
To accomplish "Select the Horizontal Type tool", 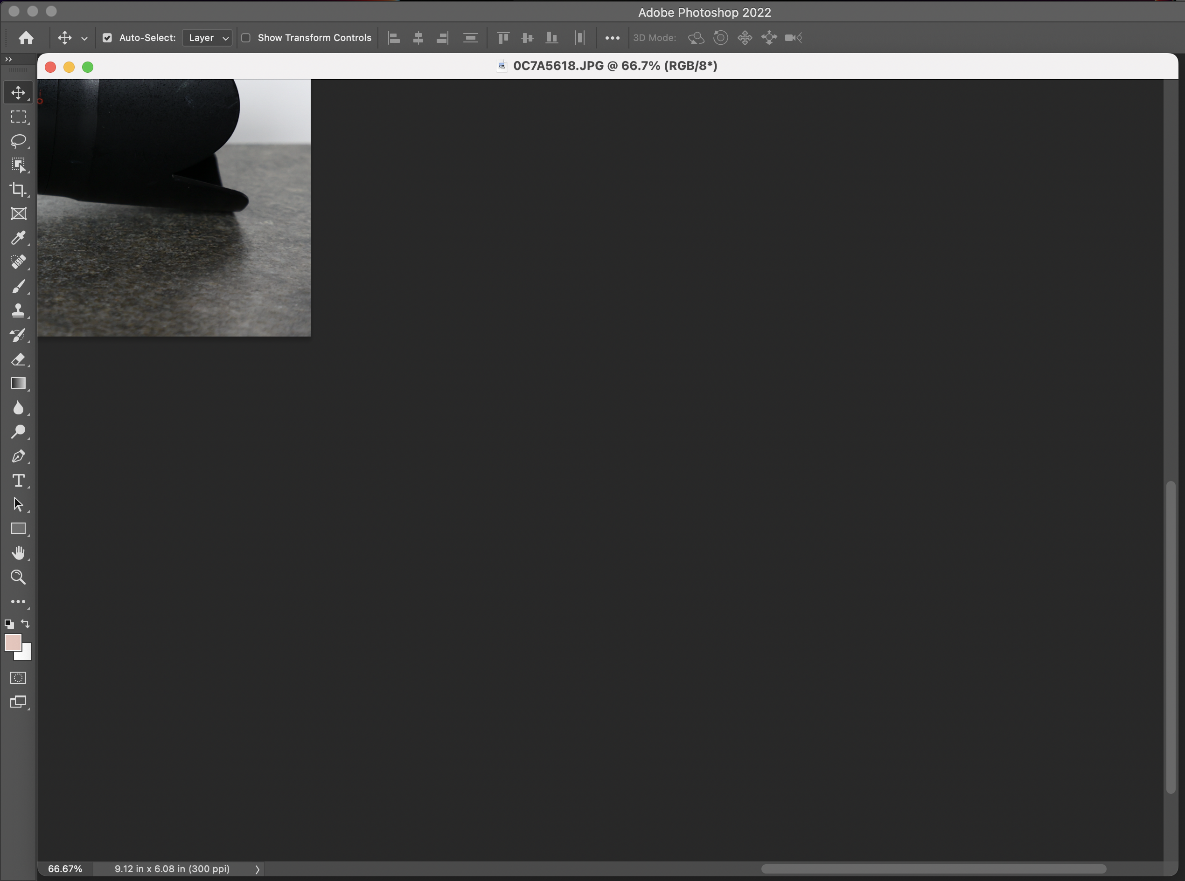I will point(19,481).
